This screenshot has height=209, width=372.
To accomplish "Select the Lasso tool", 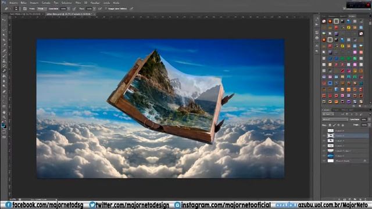I will click(4, 30).
